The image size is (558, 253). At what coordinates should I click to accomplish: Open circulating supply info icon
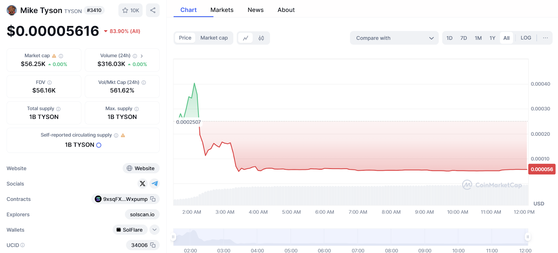116,135
